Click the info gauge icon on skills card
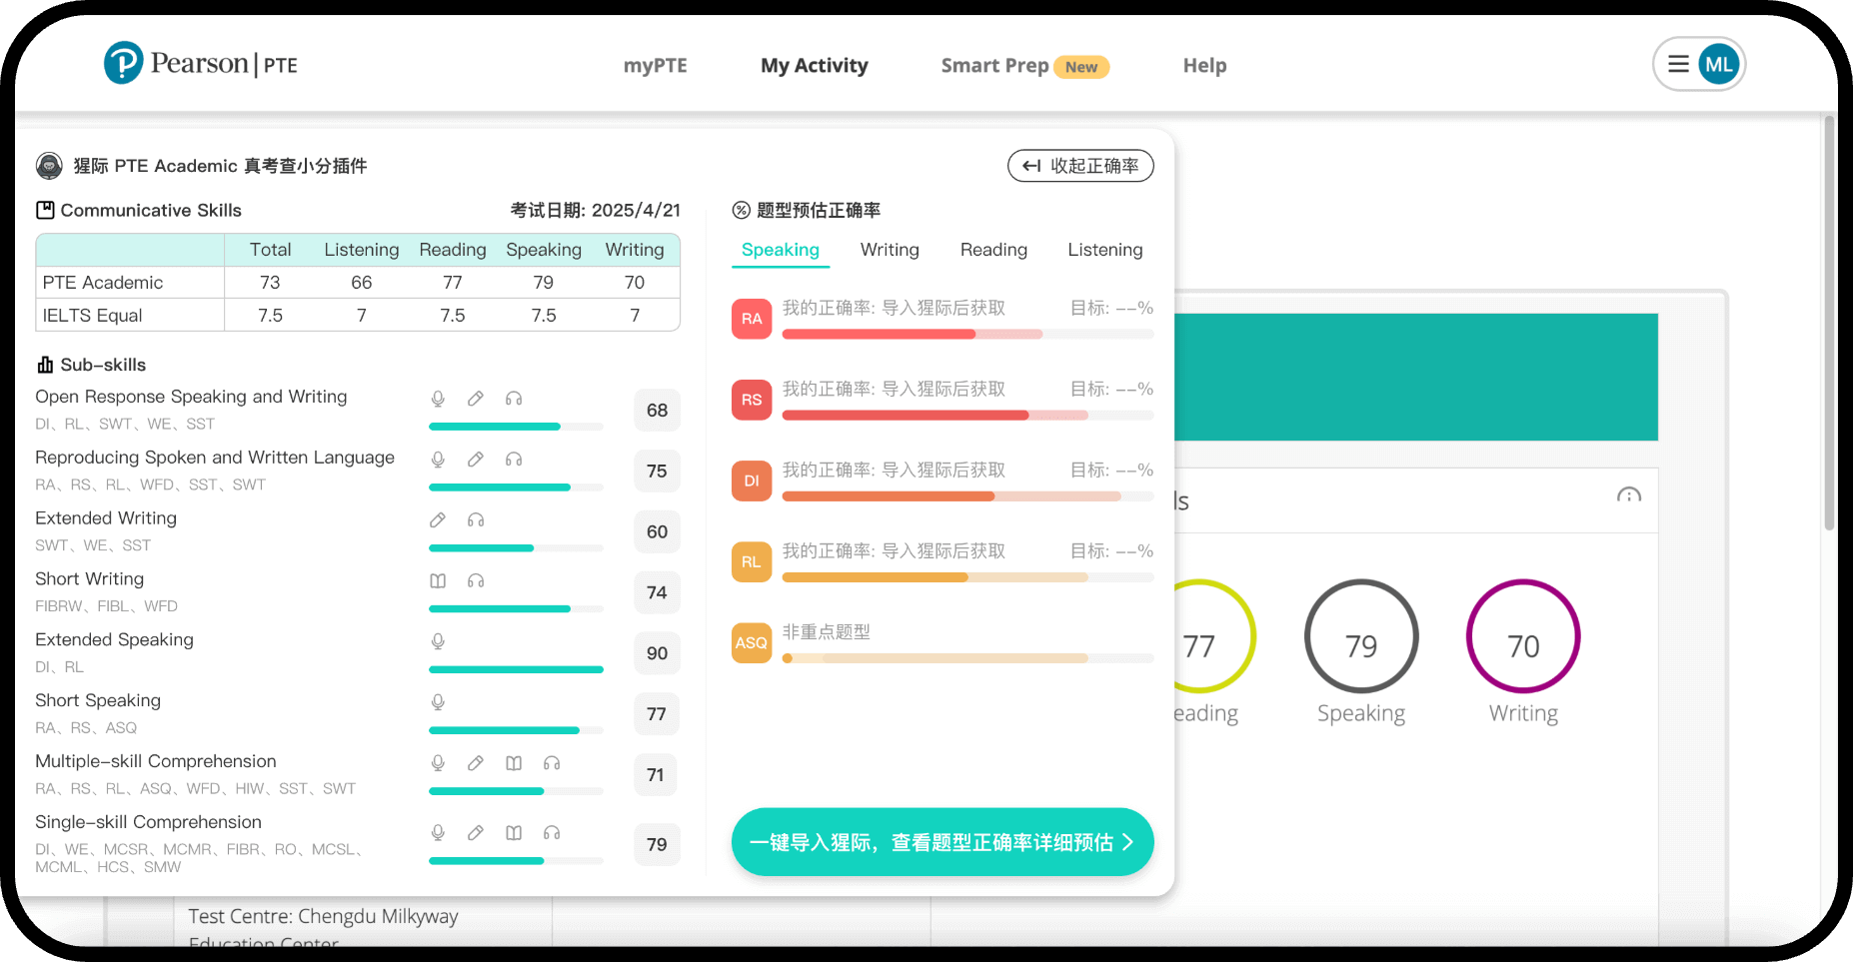 point(1629,495)
